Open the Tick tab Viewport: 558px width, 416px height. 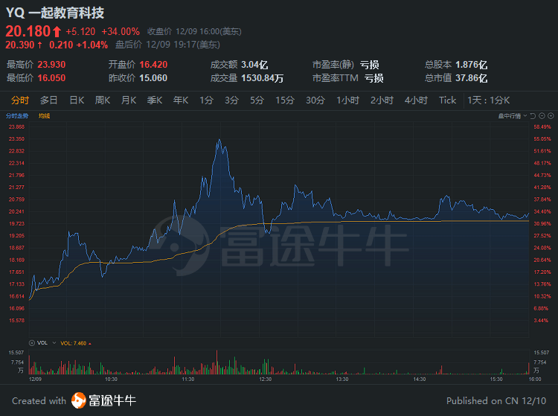[447, 100]
